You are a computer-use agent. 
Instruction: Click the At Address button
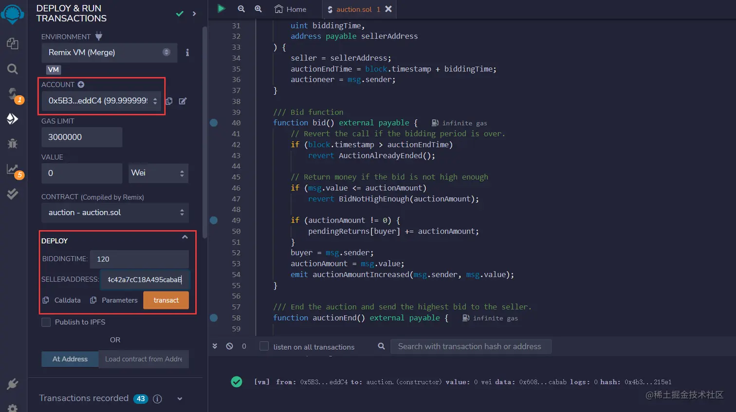(70, 359)
